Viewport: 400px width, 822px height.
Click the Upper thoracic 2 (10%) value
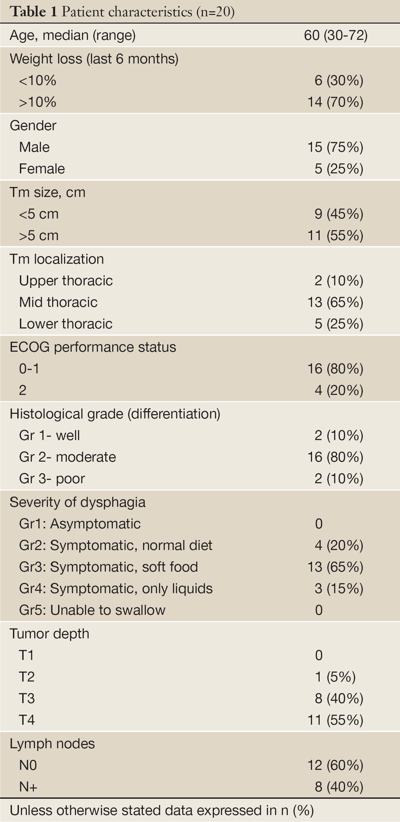click(339, 281)
